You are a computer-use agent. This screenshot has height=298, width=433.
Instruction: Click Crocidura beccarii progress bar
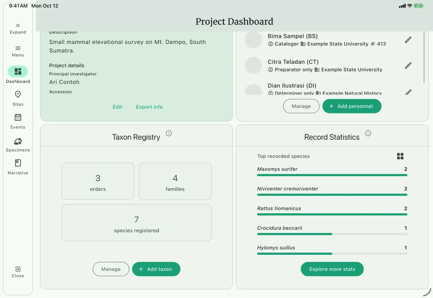click(x=332, y=234)
